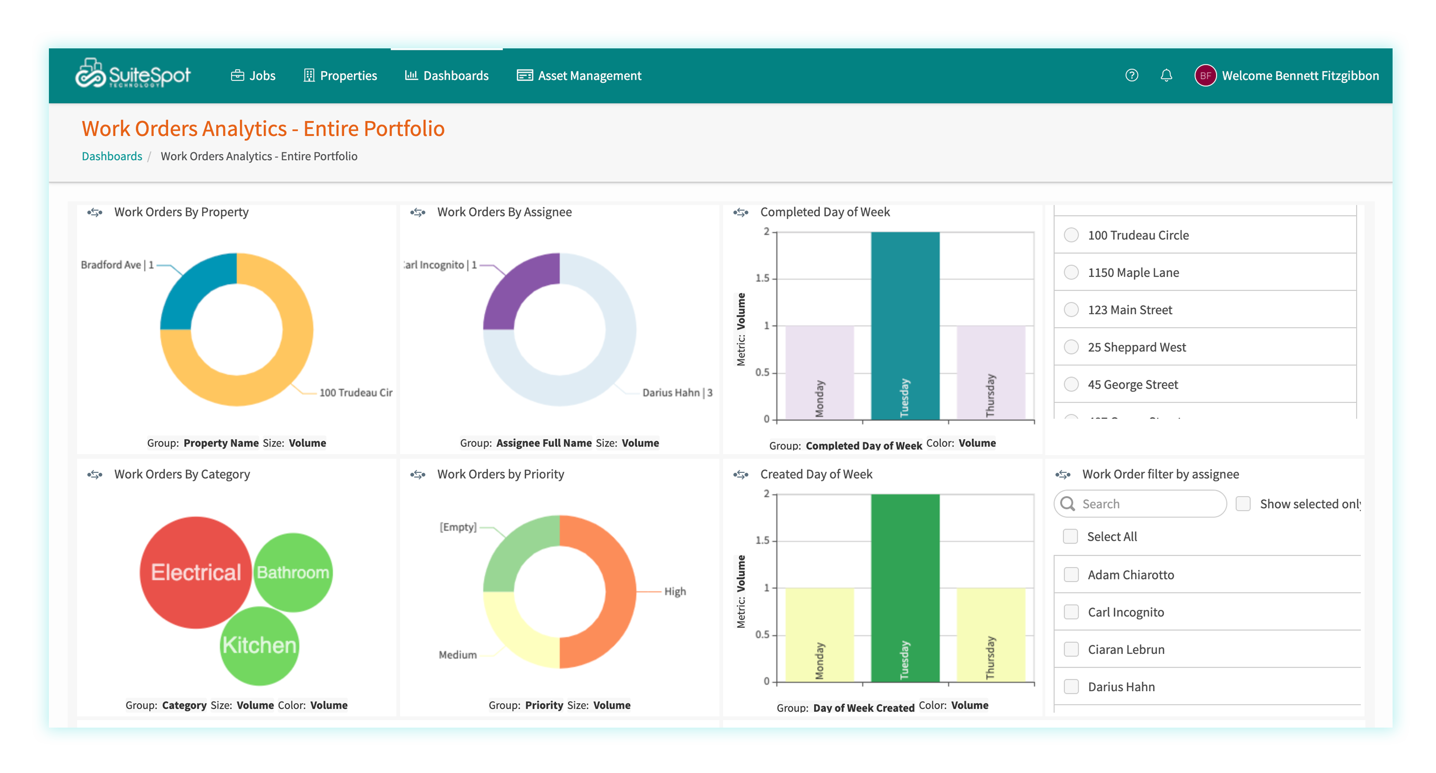
Task: Check the Darius Hahn assignee checkbox
Action: click(1070, 687)
